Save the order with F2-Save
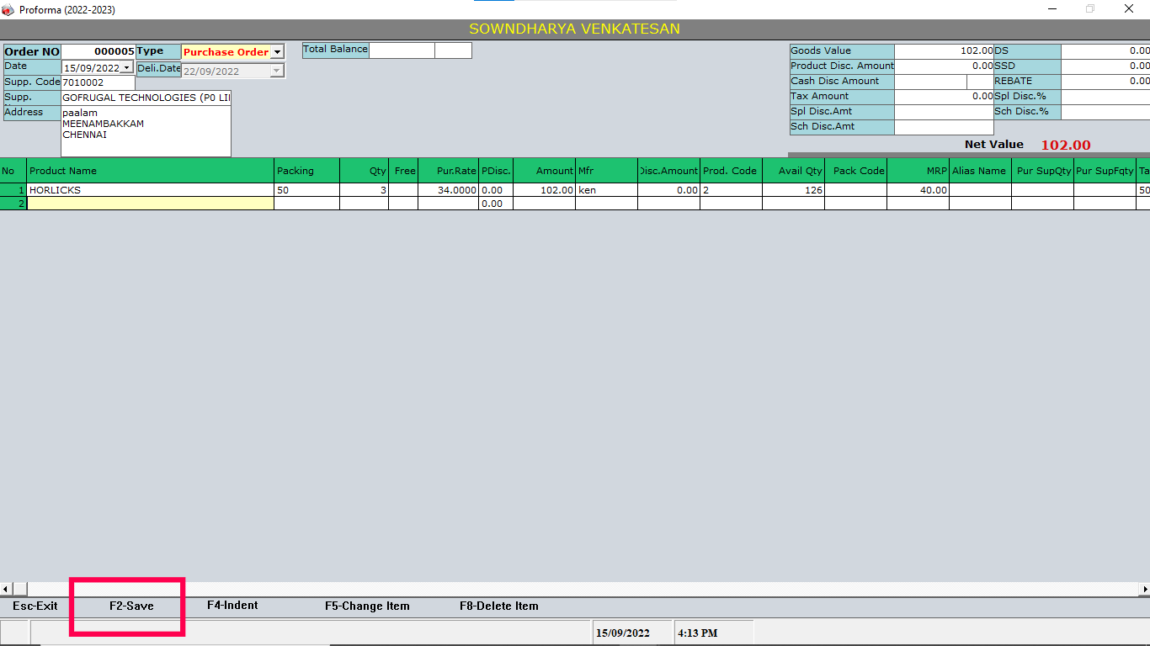Screen dimensions: 1150x646 pyautogui.click(x=131, y=606)
